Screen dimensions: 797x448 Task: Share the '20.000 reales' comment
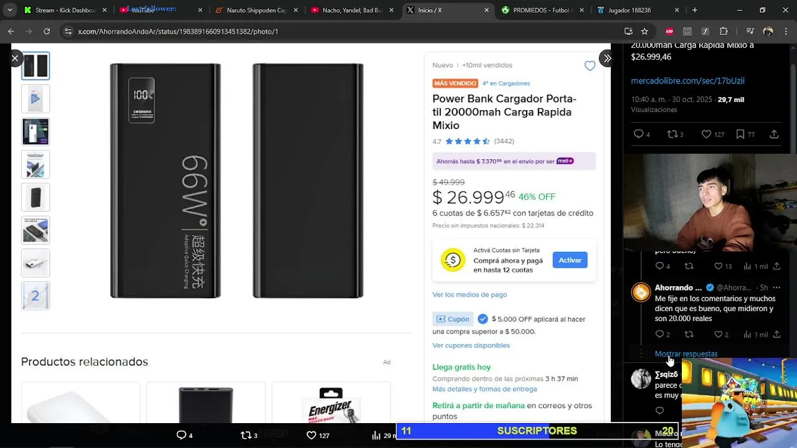(x=776, y=335)
